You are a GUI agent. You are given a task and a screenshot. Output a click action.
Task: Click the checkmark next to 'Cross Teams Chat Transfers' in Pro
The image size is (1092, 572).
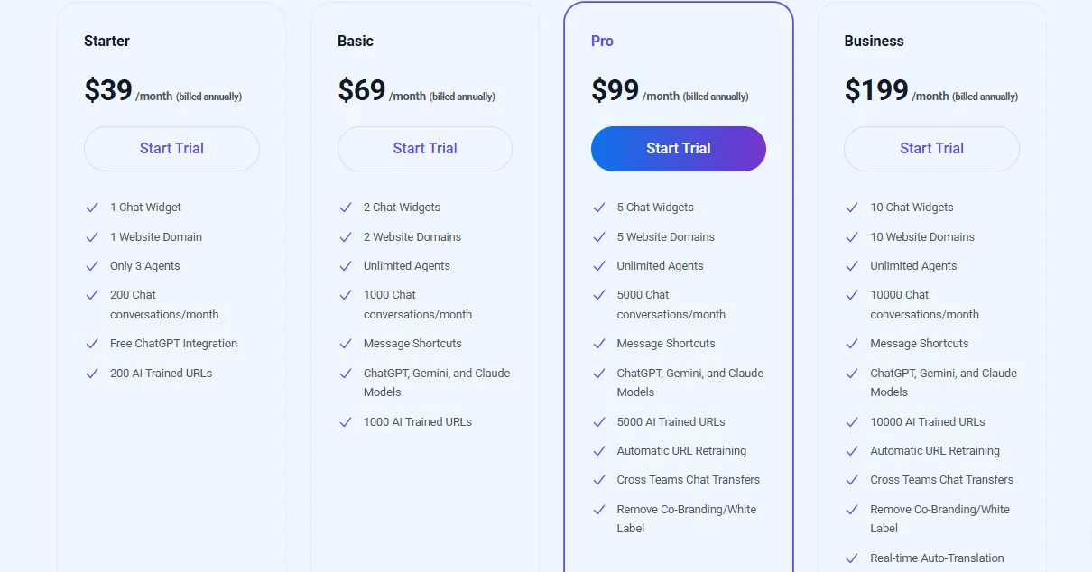(x=599, y=480)
